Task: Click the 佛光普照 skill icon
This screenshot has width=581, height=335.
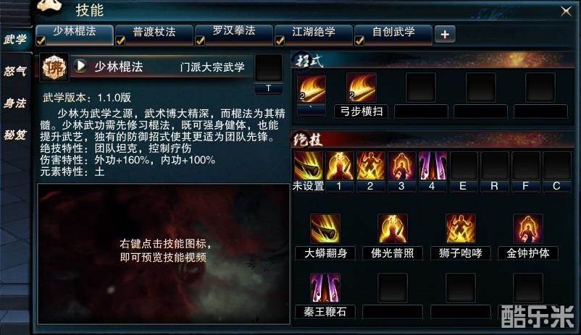Action: pyautogui.click(x=393, y=229)
